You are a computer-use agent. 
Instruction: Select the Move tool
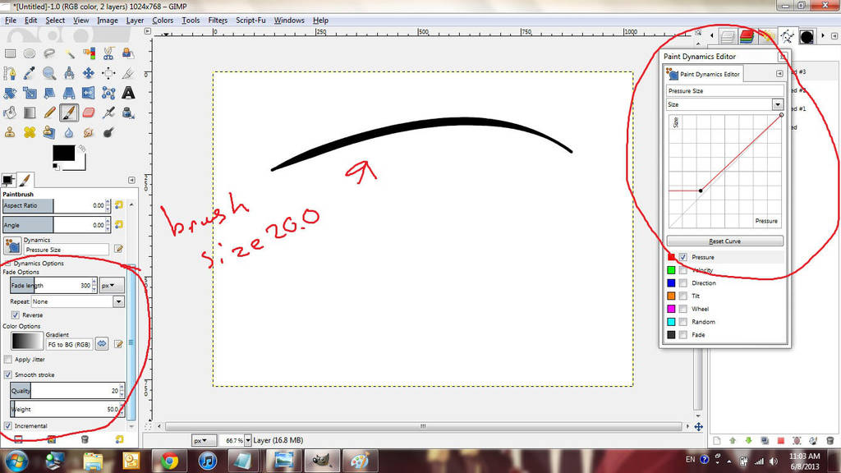tap(89, 73)
